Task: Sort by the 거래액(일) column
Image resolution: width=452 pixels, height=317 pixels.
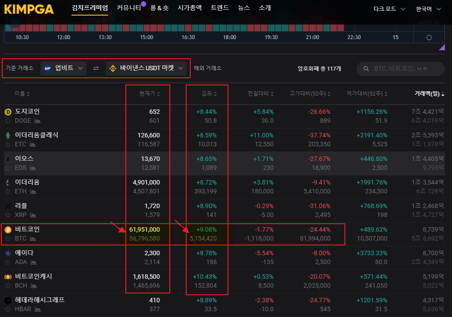Action: pyautogui.click(x=429, y=93)
